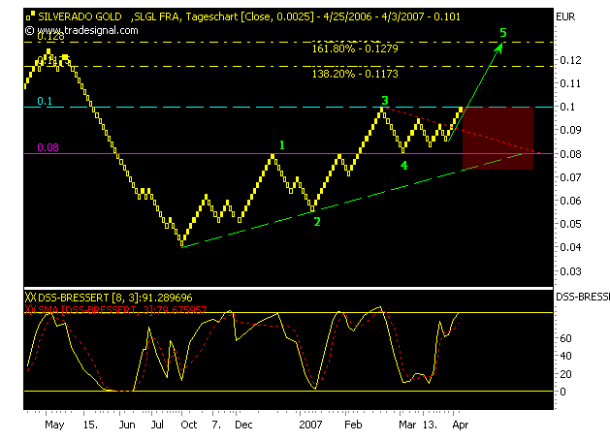Click the Oct label on the time axis
Image resolution: width=610 pixels, height=441 pixels.
click(x=189, y=425)
